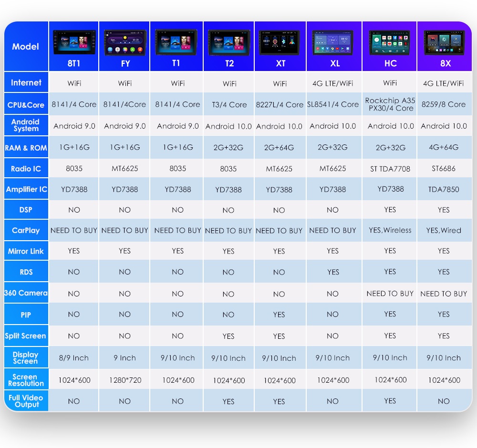
Task: Click the 'YES,Wired' CarPlay cell
Action: click(444, 230)
